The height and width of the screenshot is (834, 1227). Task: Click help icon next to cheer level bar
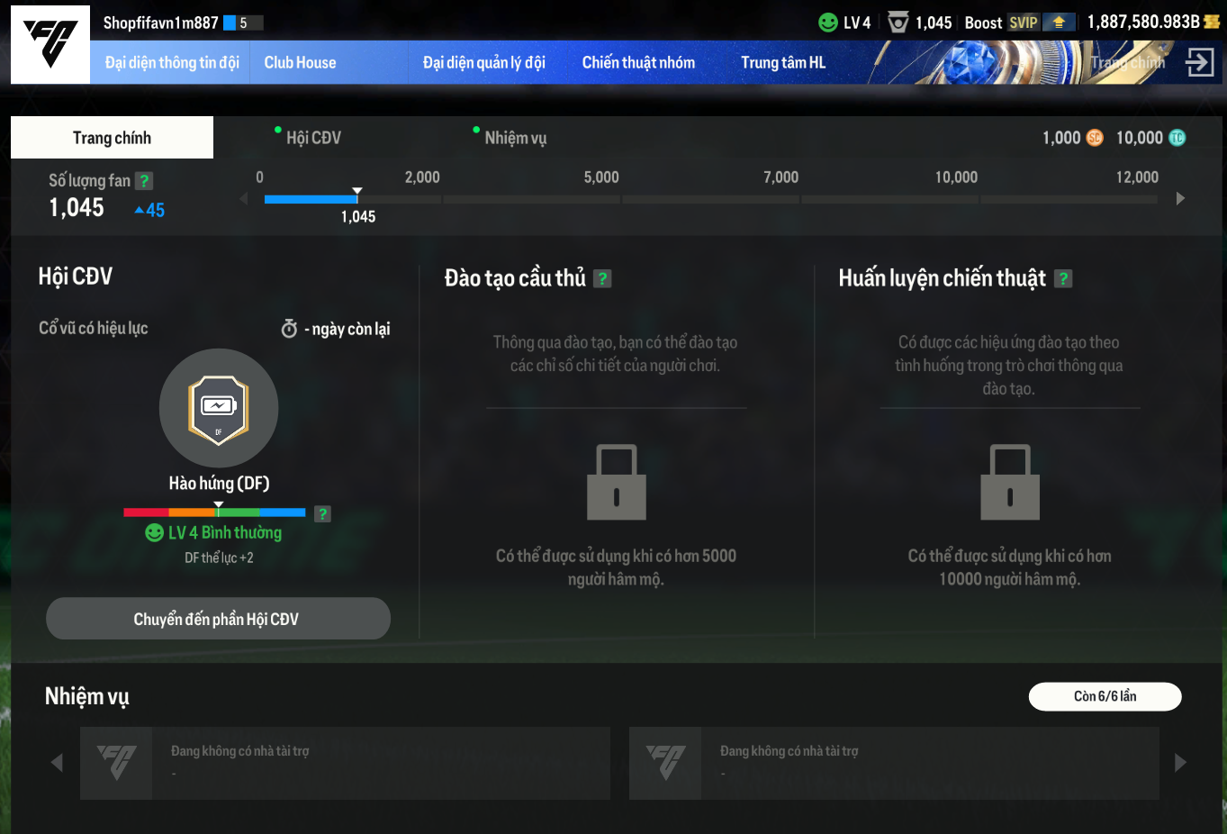coord(322,513)
